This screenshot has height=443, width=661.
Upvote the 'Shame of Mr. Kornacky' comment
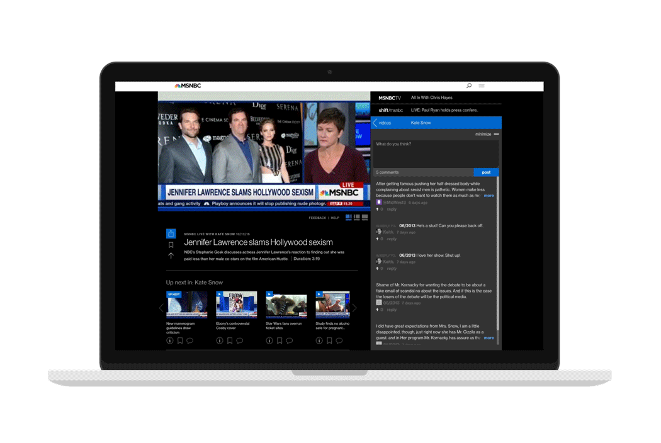coord(378,310)
